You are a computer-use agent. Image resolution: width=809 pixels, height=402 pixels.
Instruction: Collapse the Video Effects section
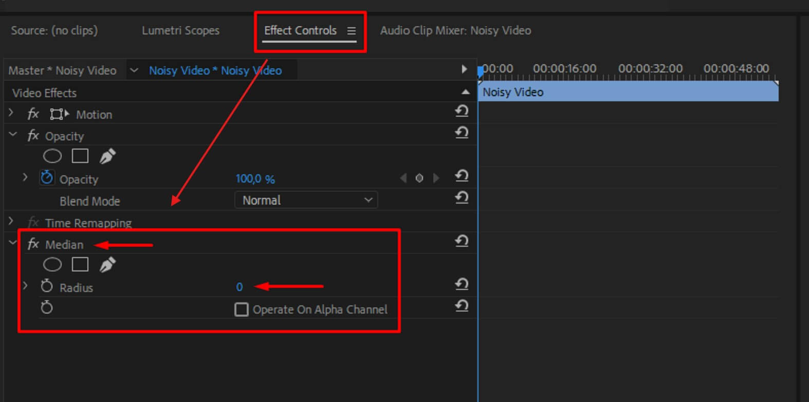466,92
